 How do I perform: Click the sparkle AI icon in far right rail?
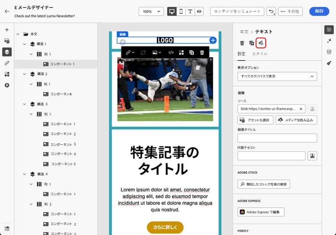coord(329,41)
